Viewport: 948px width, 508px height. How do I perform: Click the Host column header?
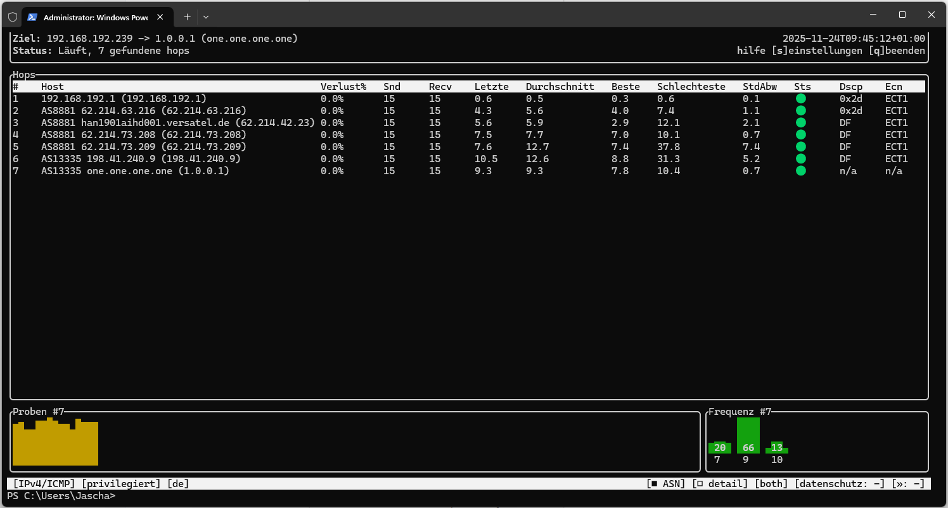[x=53, y=87]
